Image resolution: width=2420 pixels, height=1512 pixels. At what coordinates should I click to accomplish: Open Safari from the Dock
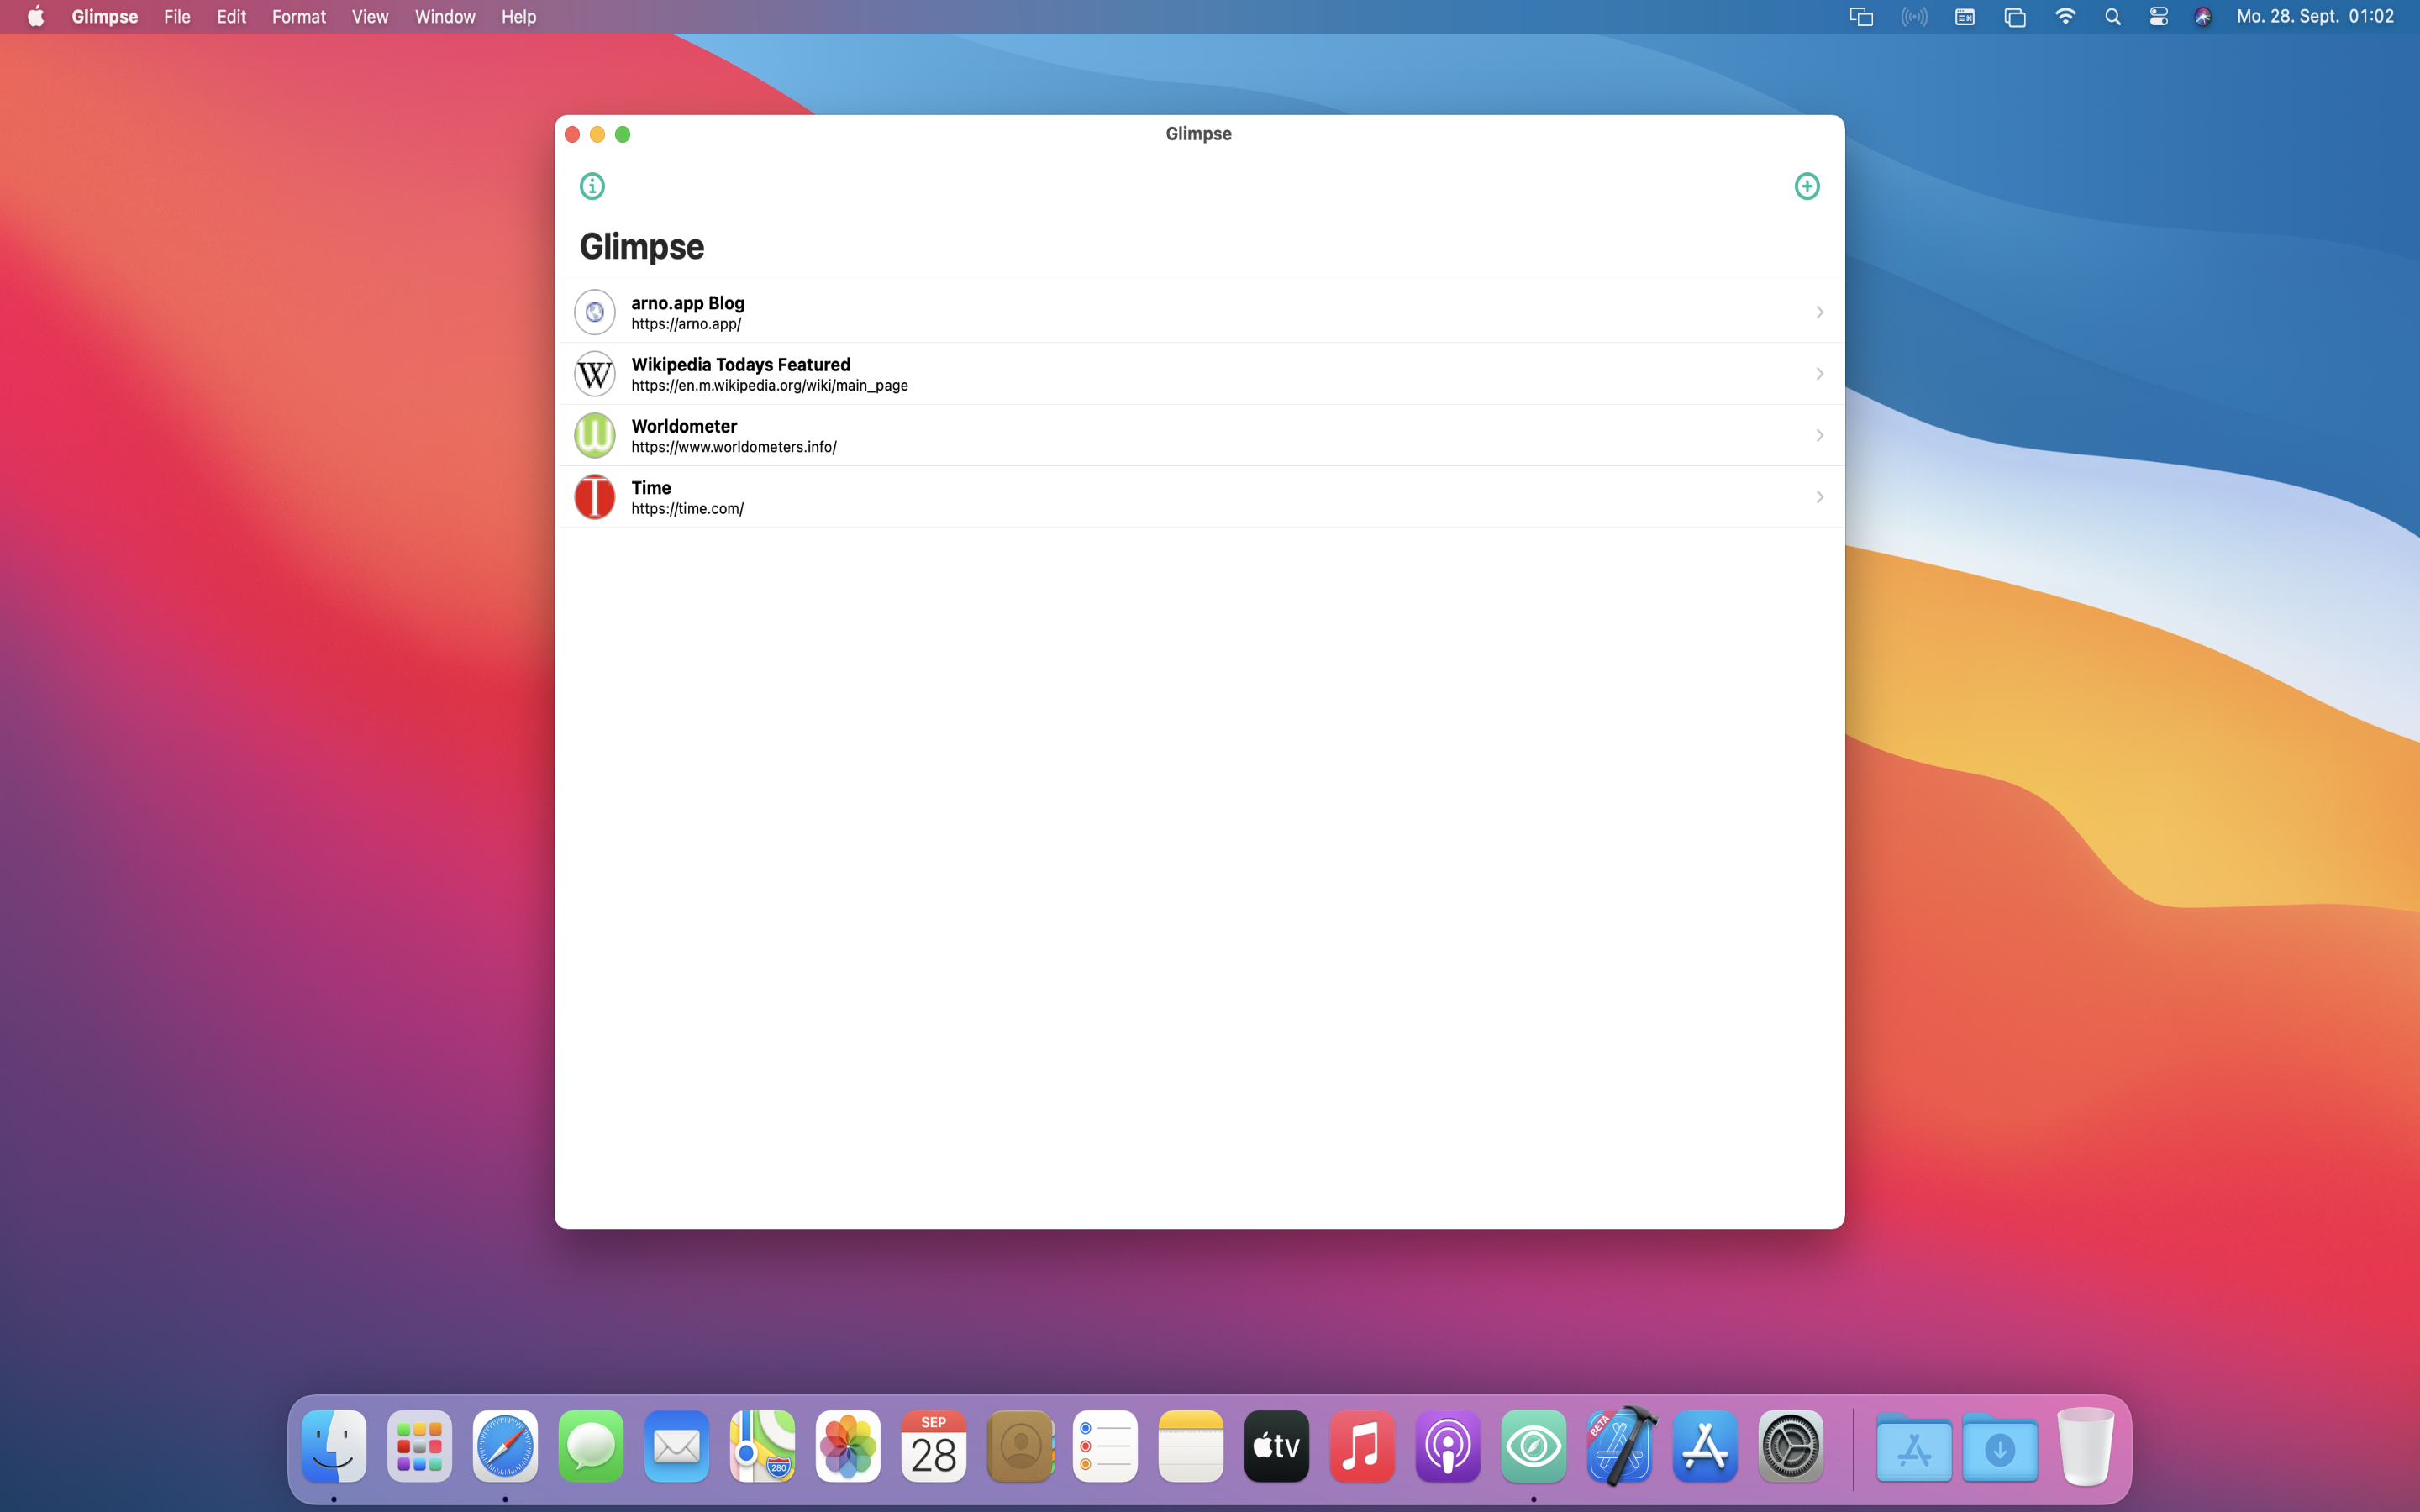(505, 1446)
